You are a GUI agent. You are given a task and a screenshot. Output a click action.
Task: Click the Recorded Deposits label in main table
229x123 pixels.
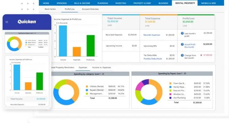114,35
